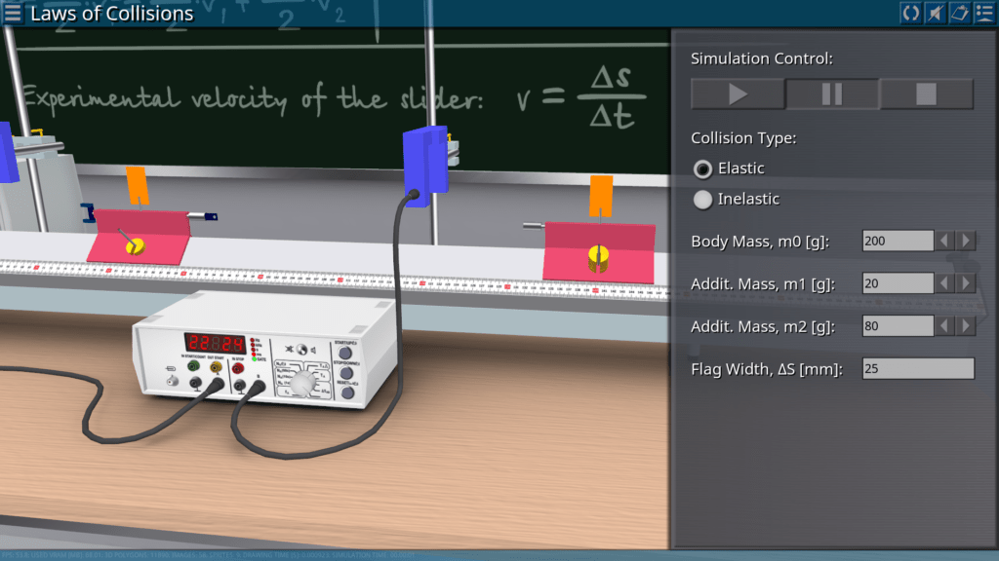
Task: Click the reset/refresh simulation icon
Action: [909, 13]
